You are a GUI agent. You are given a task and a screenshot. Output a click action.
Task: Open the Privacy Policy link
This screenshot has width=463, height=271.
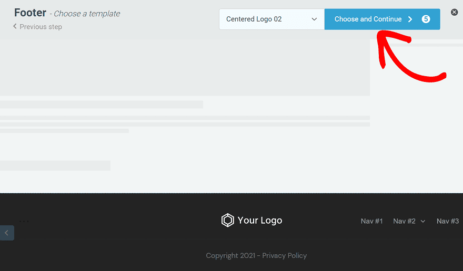[x=284, y=256]
